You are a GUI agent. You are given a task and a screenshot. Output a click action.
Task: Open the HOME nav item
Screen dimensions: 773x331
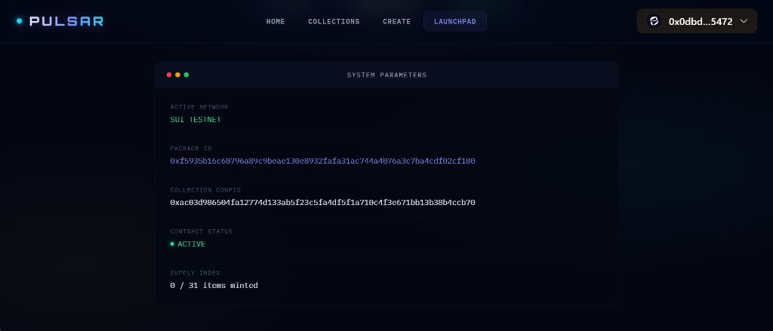(x=276, y=22)
